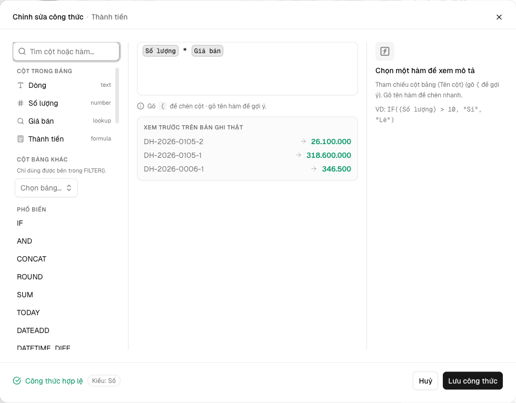Select the CONCAT function
This screenshot has height=403, width=516.
pos(32,259)
